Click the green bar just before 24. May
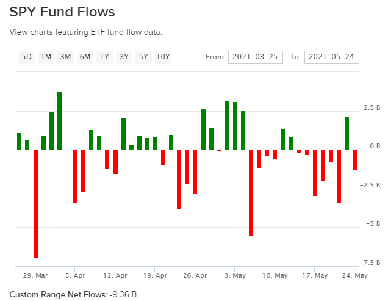The height and width of the screenshot is (301, 388). point(347,133)
